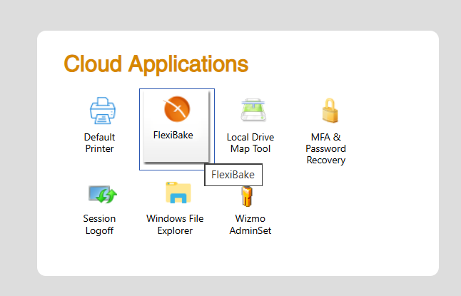
Task: Click the "MFA & Password Recovery" label
Action: coord(325,148)
